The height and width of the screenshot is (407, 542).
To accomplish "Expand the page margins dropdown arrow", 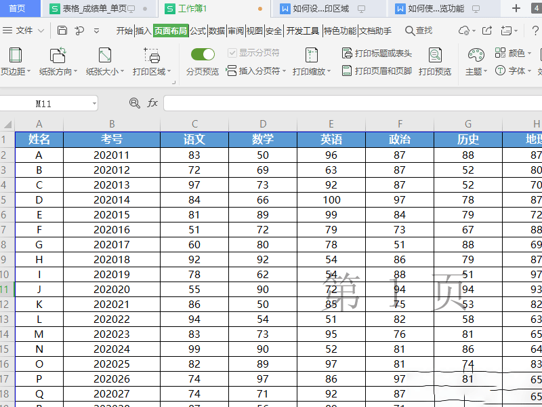I will tap(28, 71).
